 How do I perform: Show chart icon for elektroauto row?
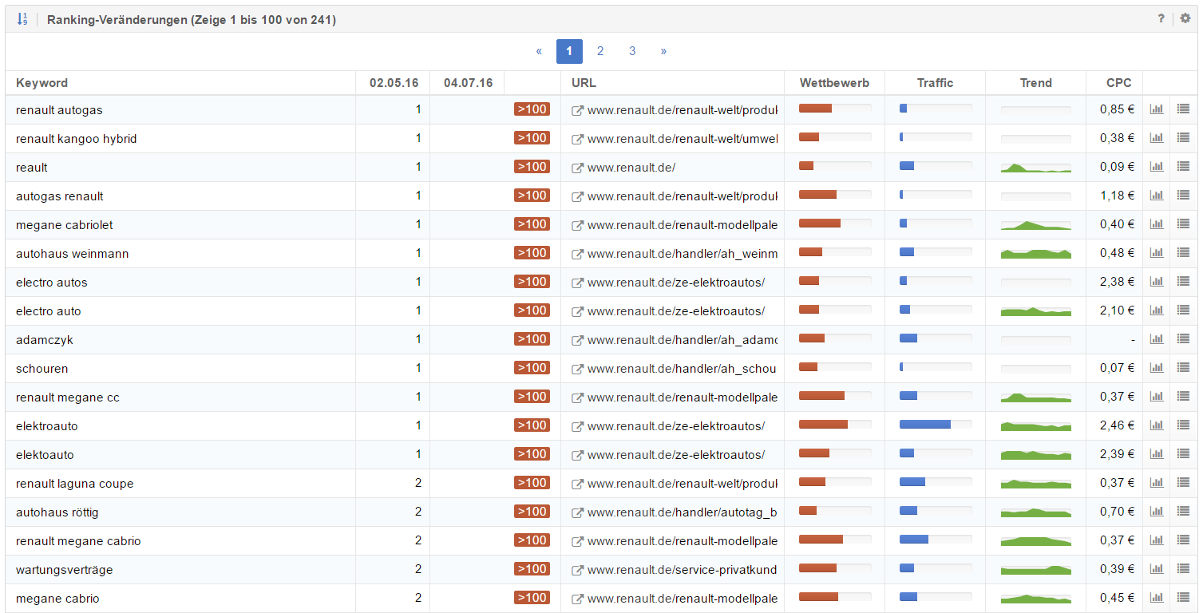(1157, 425)
